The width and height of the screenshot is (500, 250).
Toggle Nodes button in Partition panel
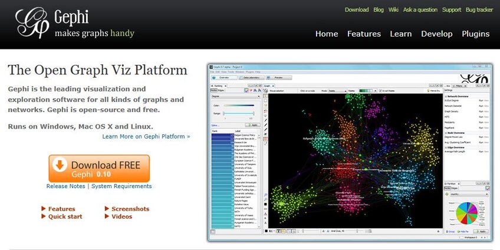tap(448, 188)
